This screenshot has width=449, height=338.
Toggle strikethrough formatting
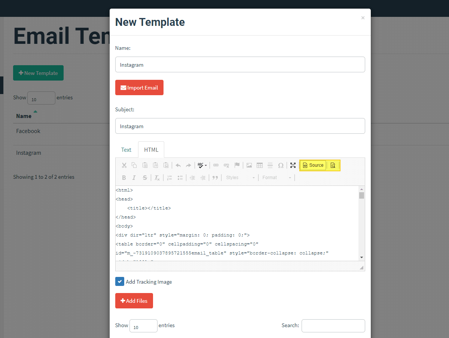tap(145, 178)
